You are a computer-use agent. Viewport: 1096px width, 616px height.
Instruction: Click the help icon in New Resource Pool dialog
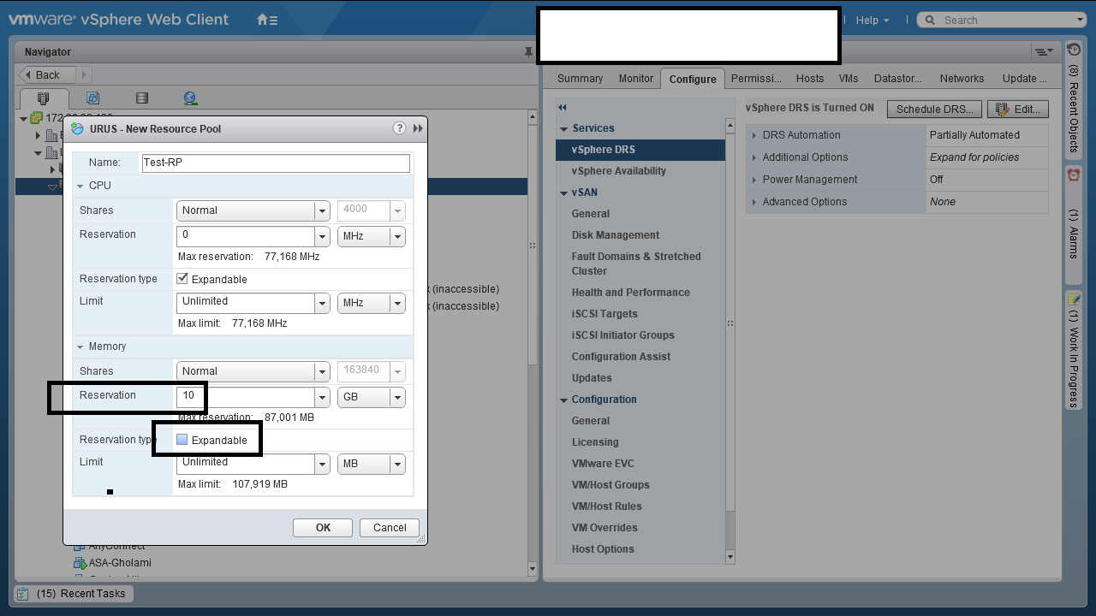tap(399, 128)
